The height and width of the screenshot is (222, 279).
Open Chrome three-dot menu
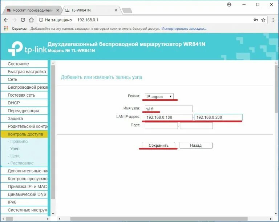pyautogui.click(x=273, y=20)
